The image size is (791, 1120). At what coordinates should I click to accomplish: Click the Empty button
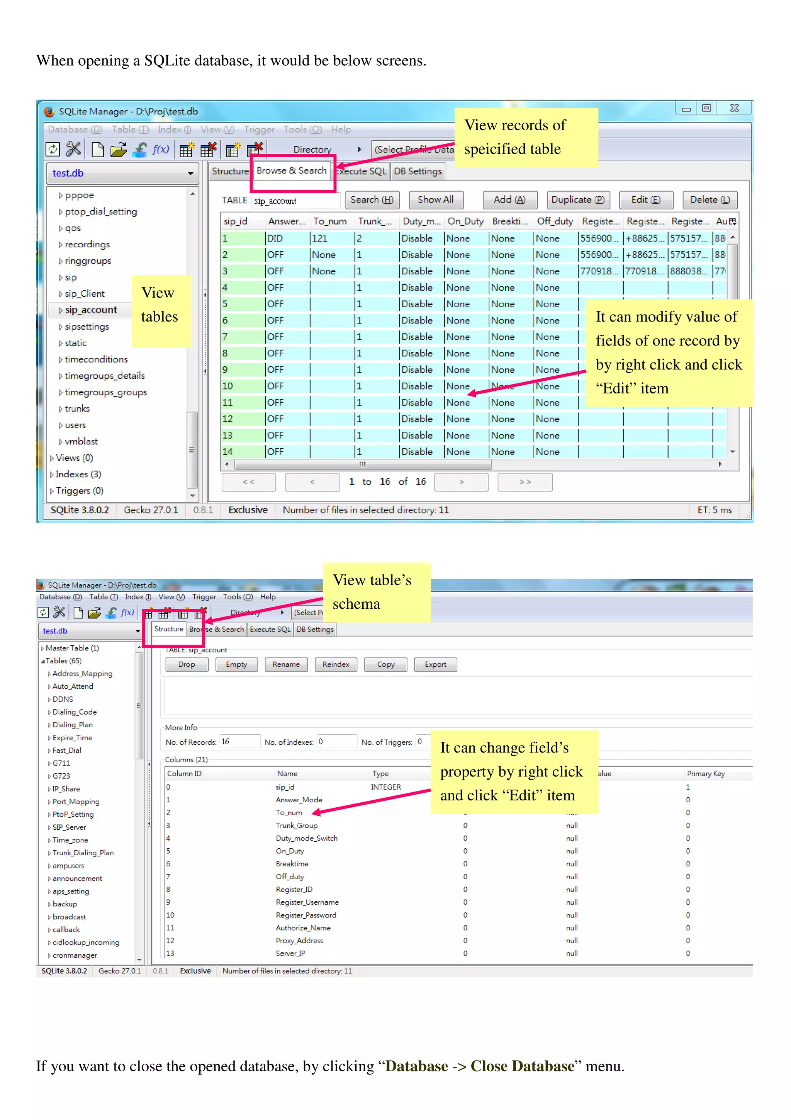(x=236, y=664)
